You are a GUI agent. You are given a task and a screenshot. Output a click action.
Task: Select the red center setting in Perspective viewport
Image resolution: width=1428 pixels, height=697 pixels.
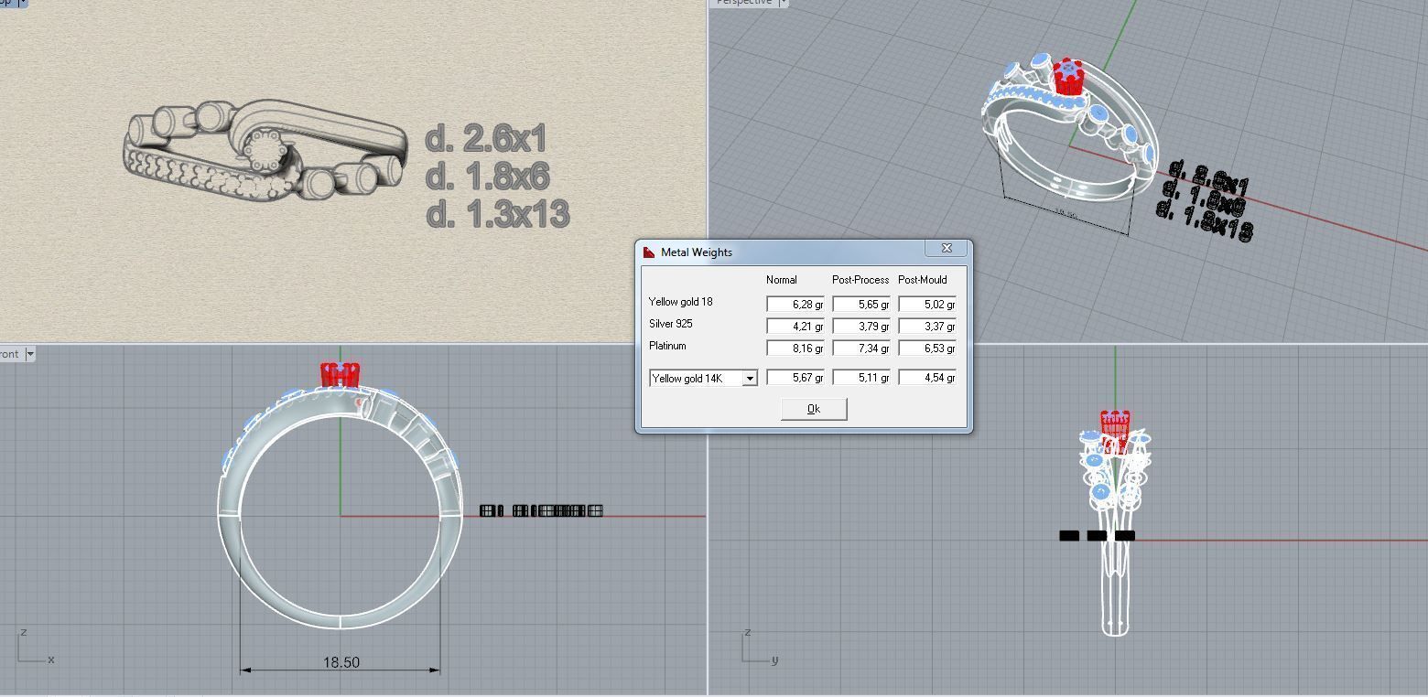click(1067, 78)
